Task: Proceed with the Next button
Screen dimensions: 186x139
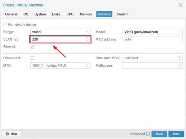Action: point(176,134)
